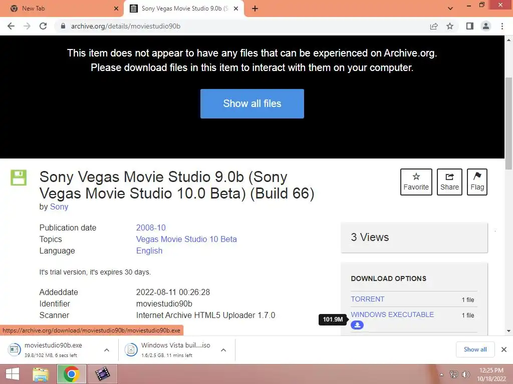
Task: Open the 2008-10 publication date link
Action: pyautogui.click(x=151, y=227)
